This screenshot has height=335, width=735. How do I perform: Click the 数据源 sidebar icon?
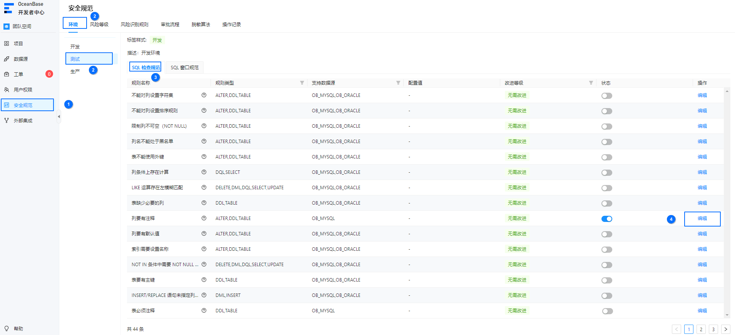(x=7, y=59)
